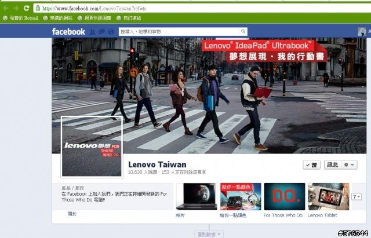Viewport: 371px width, 238px height.
Task: Click the Lenovo Tablet label
Action: (x=322, y=215)
